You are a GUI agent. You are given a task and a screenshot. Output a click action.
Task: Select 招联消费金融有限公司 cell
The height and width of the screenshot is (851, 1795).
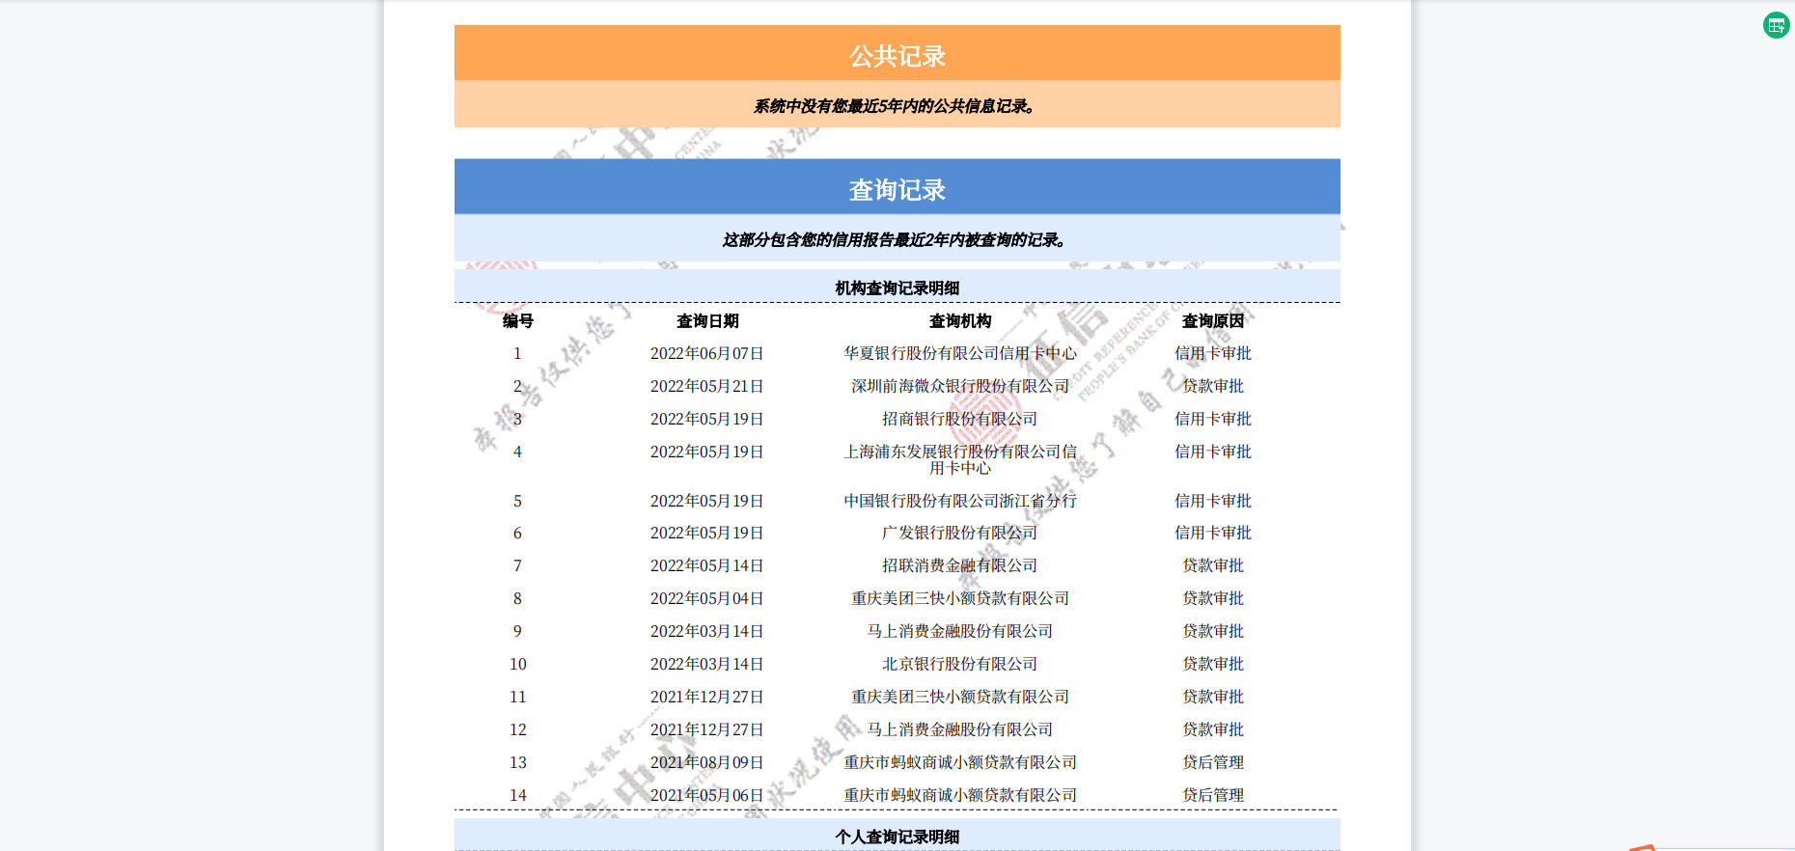pyautogui.click(x=960, y=565)
